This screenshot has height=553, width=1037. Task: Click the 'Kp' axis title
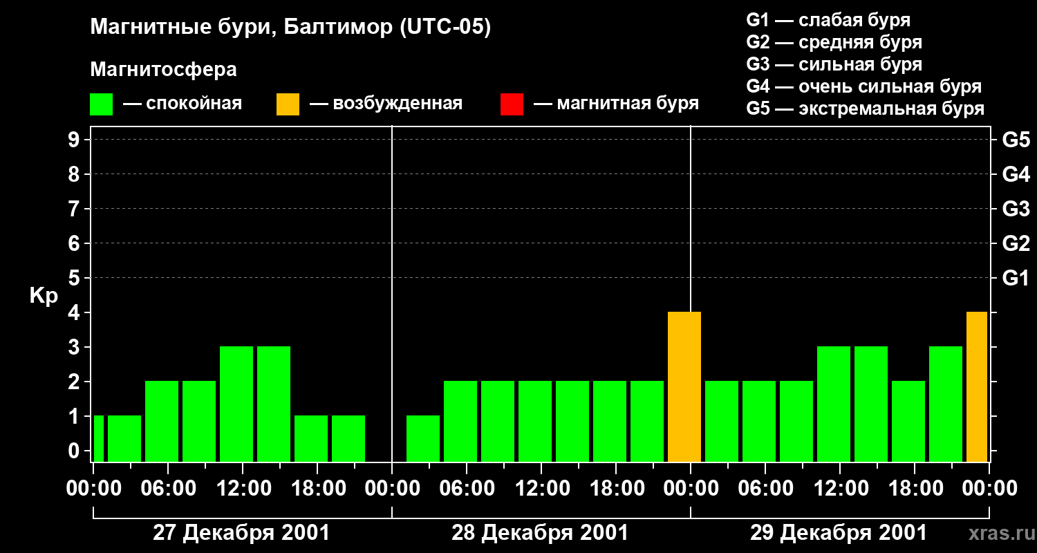(x=44, y=296)
